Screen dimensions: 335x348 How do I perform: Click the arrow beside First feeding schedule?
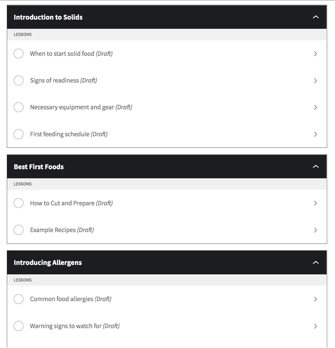(316, 134)
